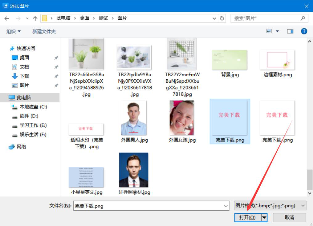This screenshot has height=226, width=313.
Task: Open 图片 in the sidebar
Action: (24, 85)
